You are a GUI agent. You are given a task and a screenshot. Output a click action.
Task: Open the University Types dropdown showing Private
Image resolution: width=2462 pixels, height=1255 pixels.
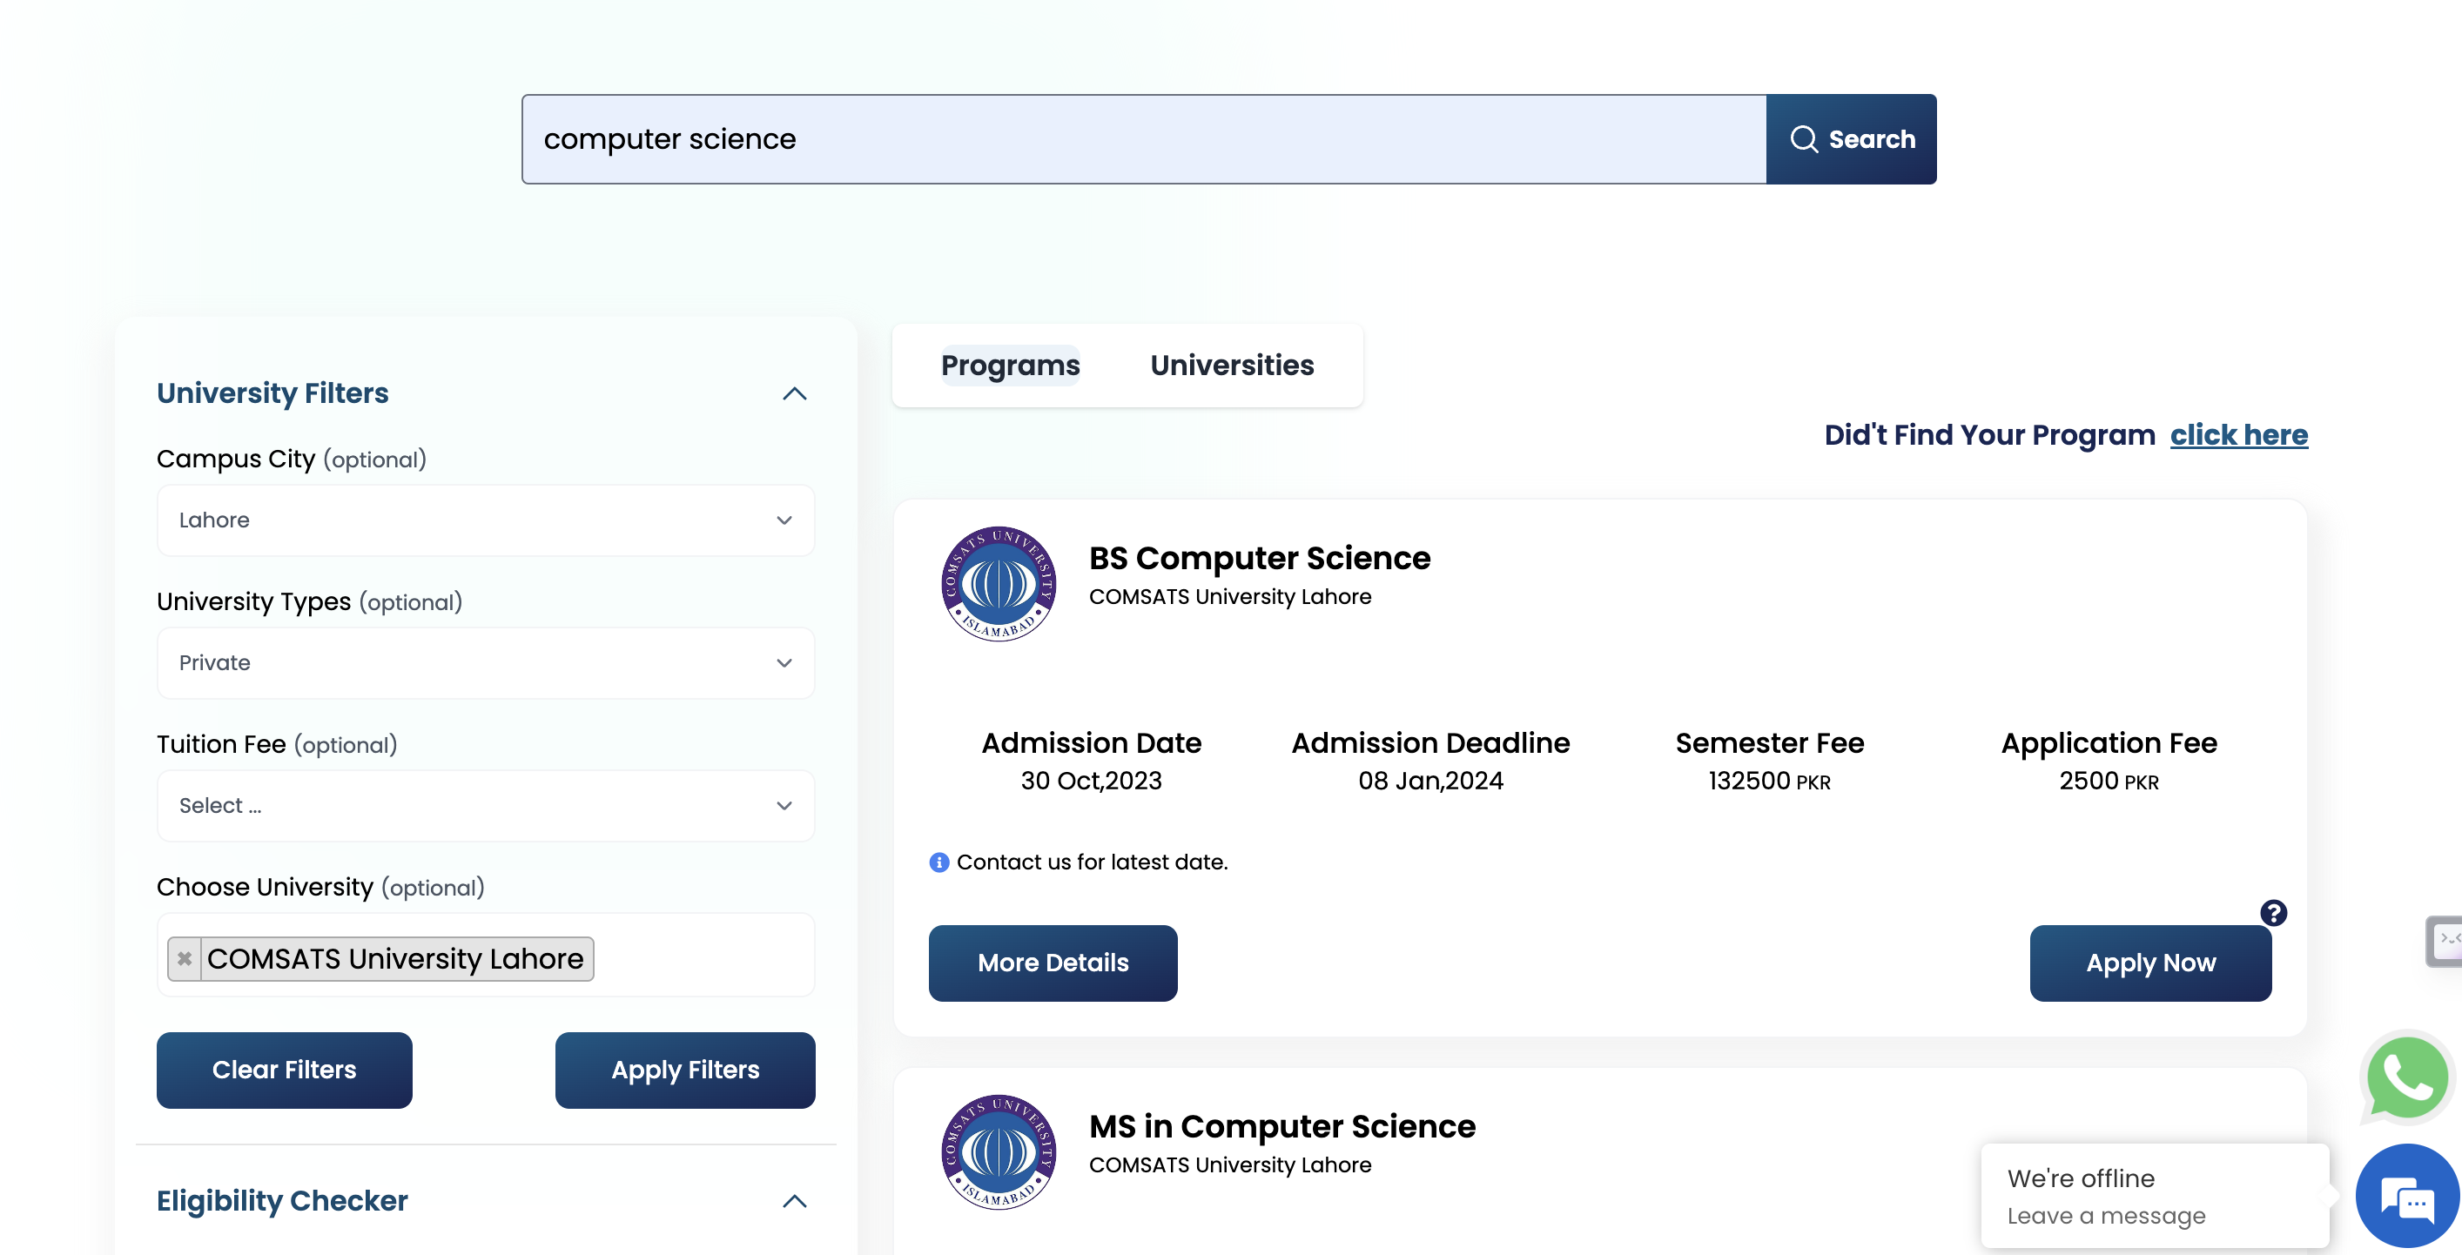[x=486, y=662]
